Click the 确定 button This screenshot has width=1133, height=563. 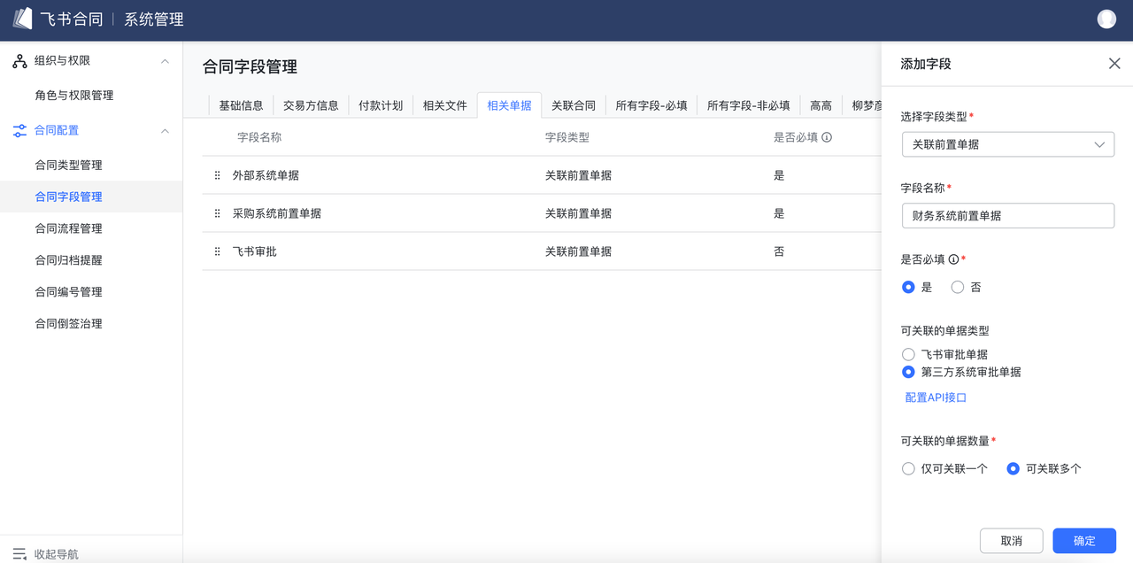1083,541
